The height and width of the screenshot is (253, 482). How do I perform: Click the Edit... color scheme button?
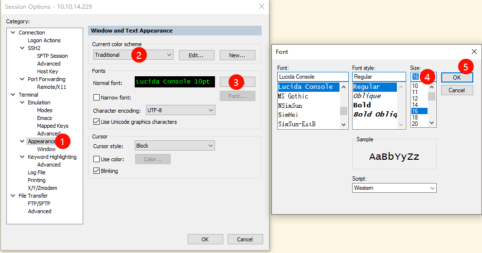[x=196, y=55]
